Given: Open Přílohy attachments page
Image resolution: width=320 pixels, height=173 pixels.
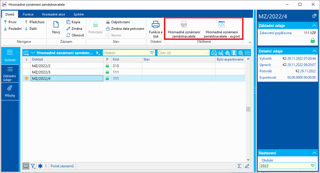Looking at the screenshot, I should tap(10, 92).
